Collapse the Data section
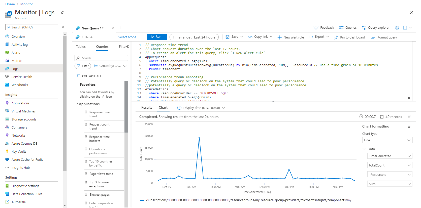Image resolution: width=421 pixels, height=208 pixels. (364, 149)
